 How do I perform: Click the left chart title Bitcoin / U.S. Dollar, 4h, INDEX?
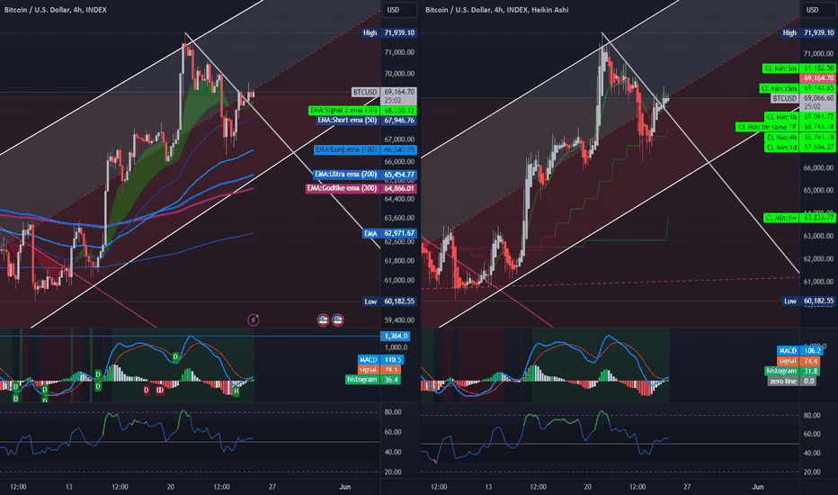pos(55,10)
